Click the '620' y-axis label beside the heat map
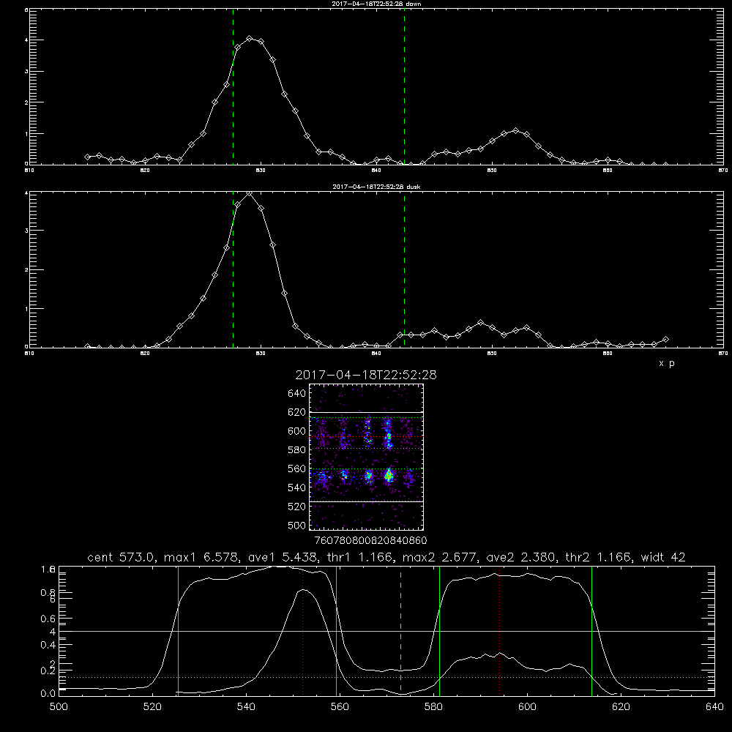The image size is (732, 732). [x=297, y=412]
